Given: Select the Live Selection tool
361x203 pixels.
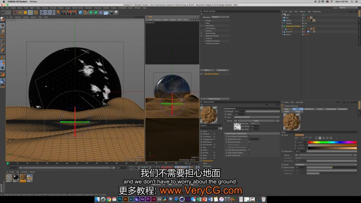Looking at the screenshot, I should 15,12.
